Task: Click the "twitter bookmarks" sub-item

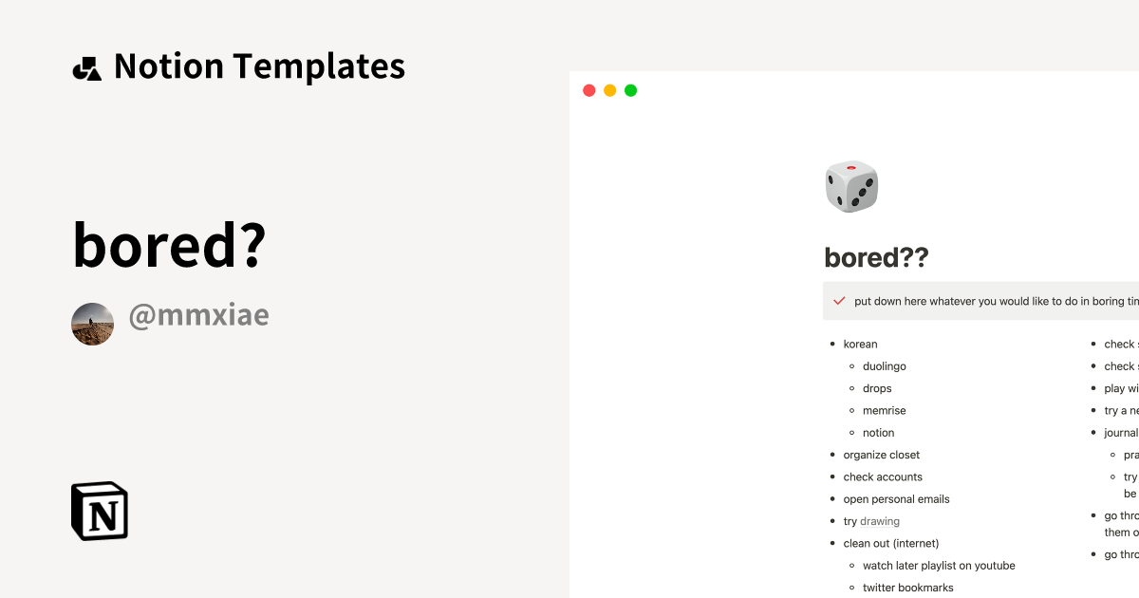Action: 907,587
